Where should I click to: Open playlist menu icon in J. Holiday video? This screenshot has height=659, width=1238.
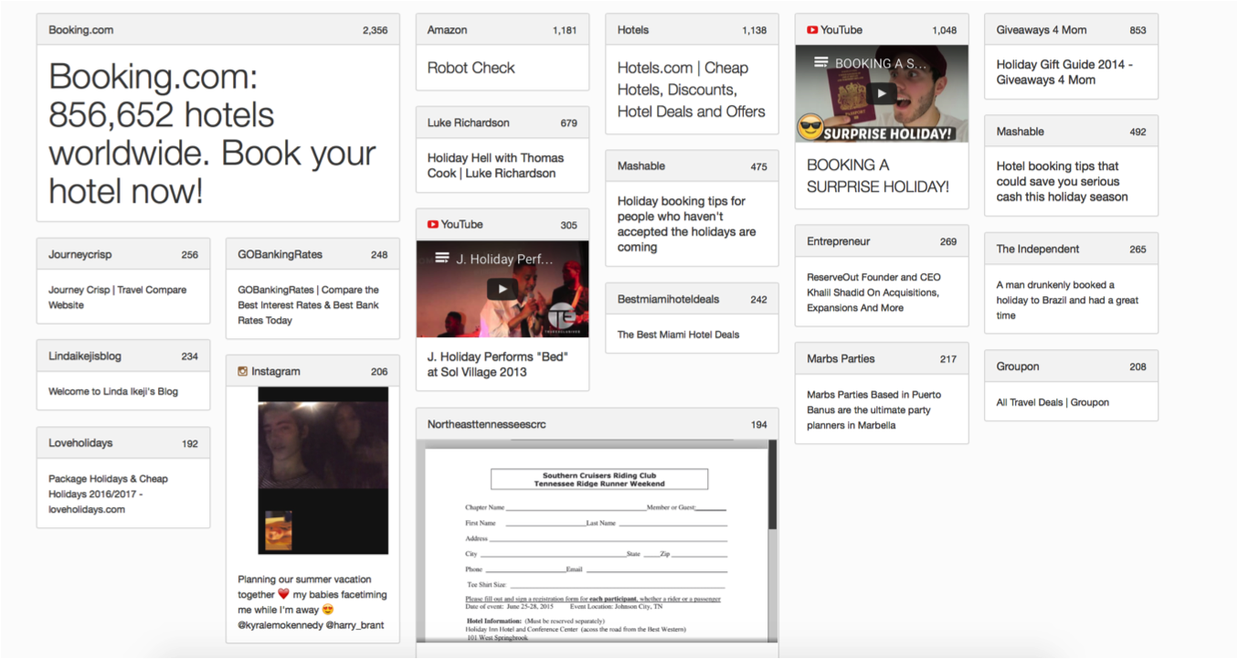(x=442, y=259)
